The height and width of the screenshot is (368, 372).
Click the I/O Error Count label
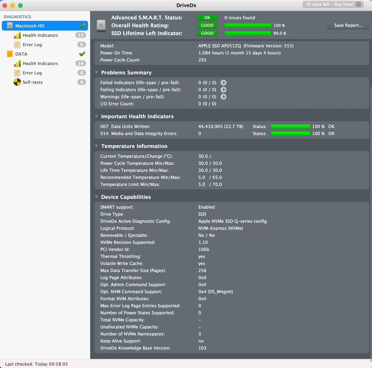pos(117,104)
